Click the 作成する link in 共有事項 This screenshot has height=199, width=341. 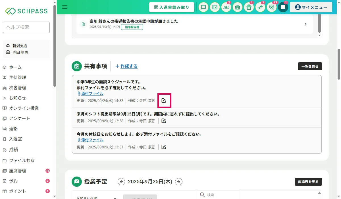tap(126, 66)
